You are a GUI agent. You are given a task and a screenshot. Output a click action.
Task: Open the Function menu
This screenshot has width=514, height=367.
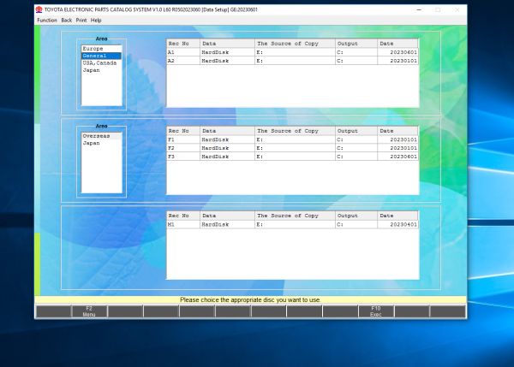pyautogui.click(x=47, y=21)
